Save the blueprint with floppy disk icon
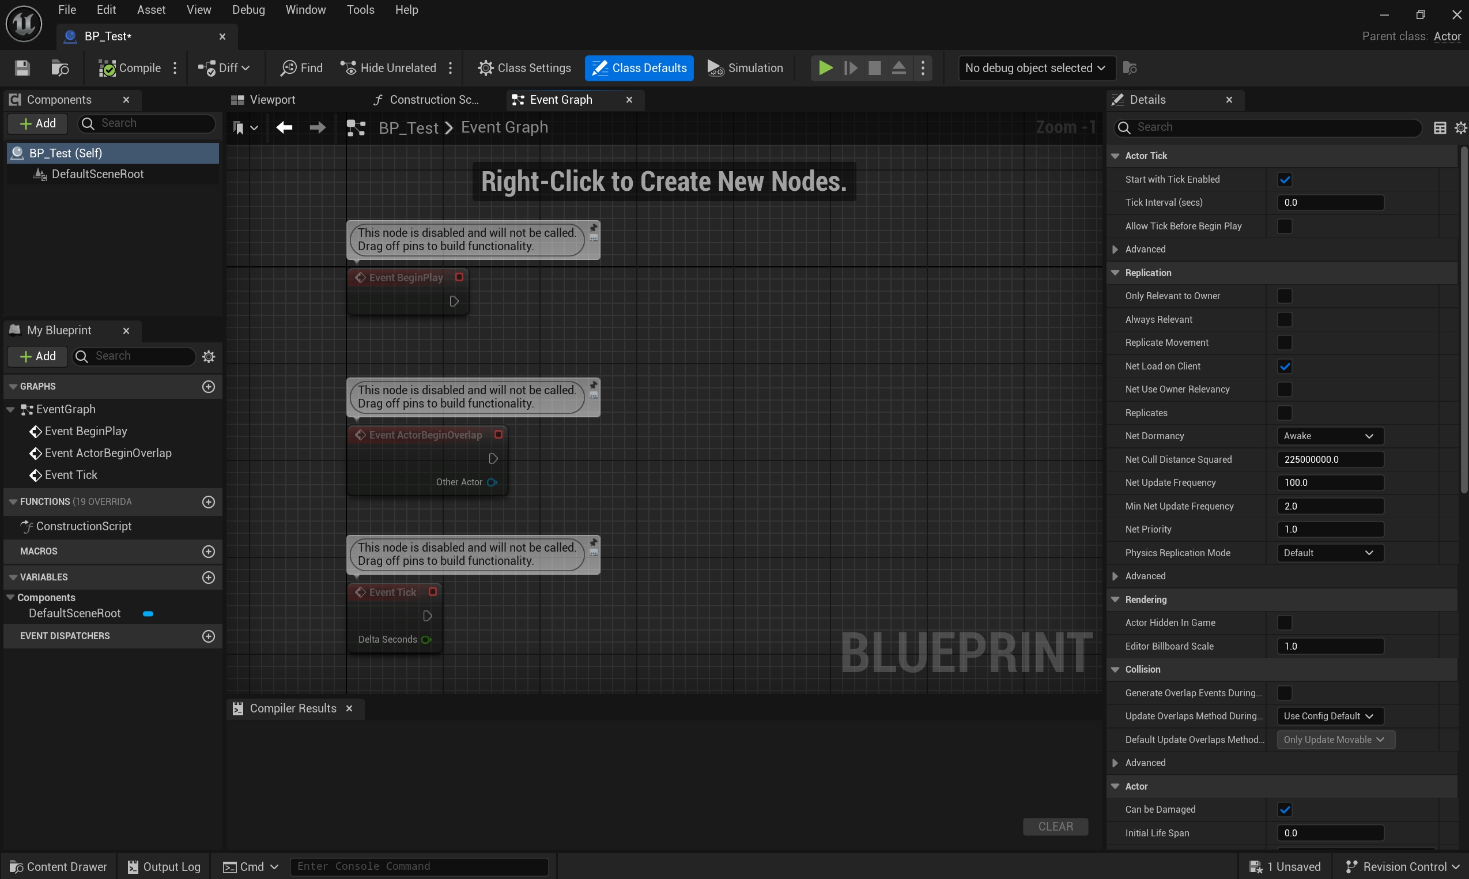Image resolution: width=1469 pixels, height=879 pixels. coord(22,68)
